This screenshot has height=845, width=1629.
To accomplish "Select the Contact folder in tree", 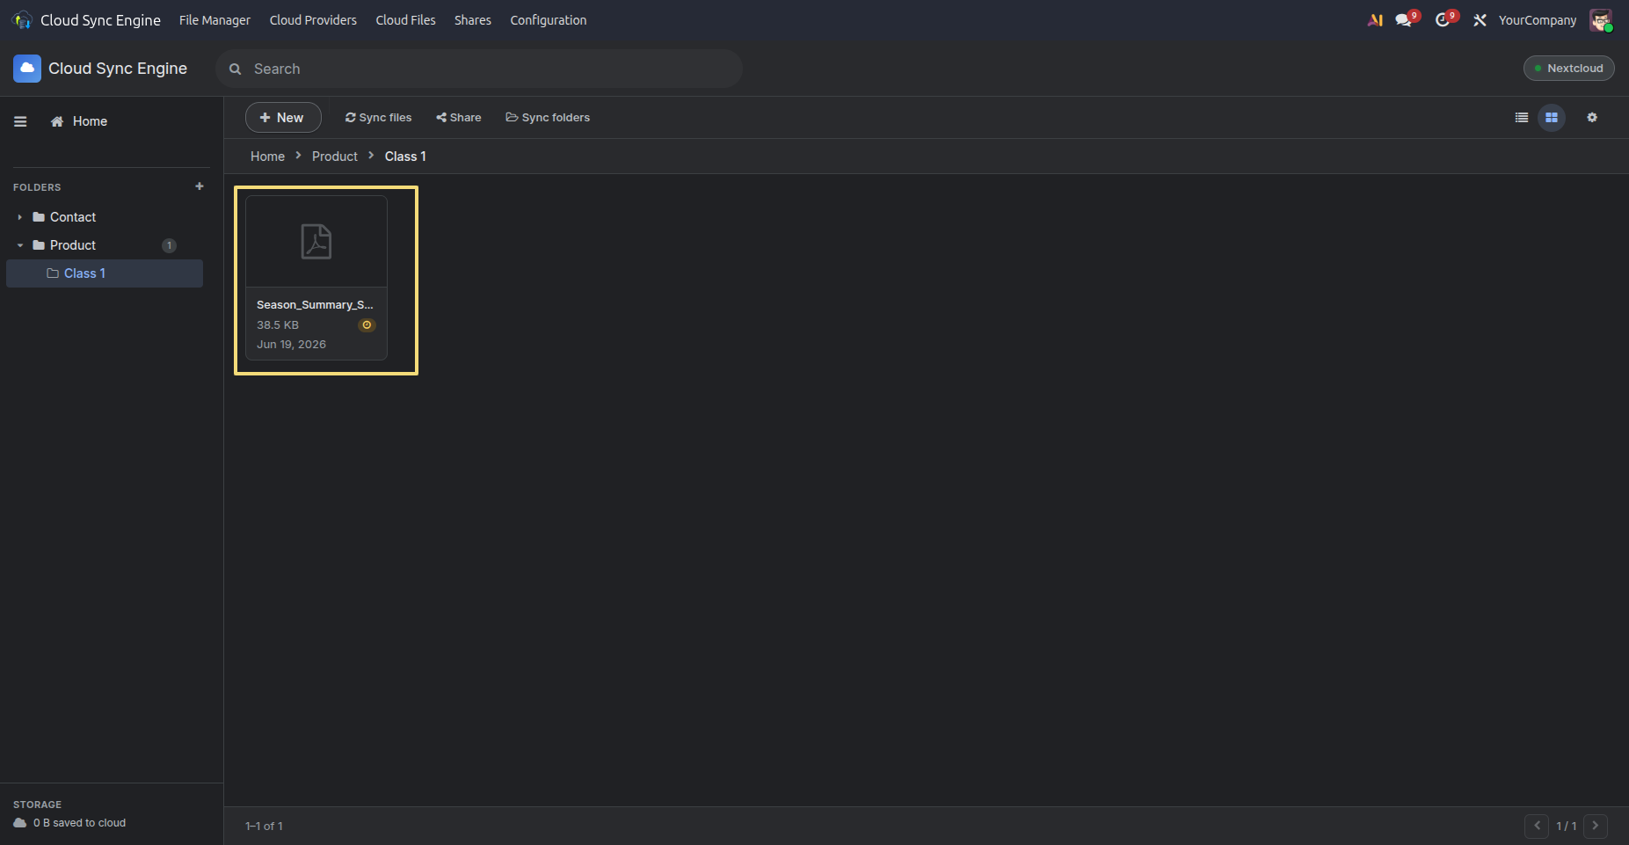I will tap(72, 217).
